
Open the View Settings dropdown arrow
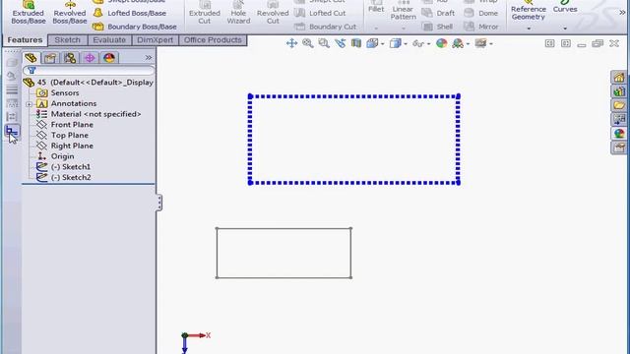point(491,43)
